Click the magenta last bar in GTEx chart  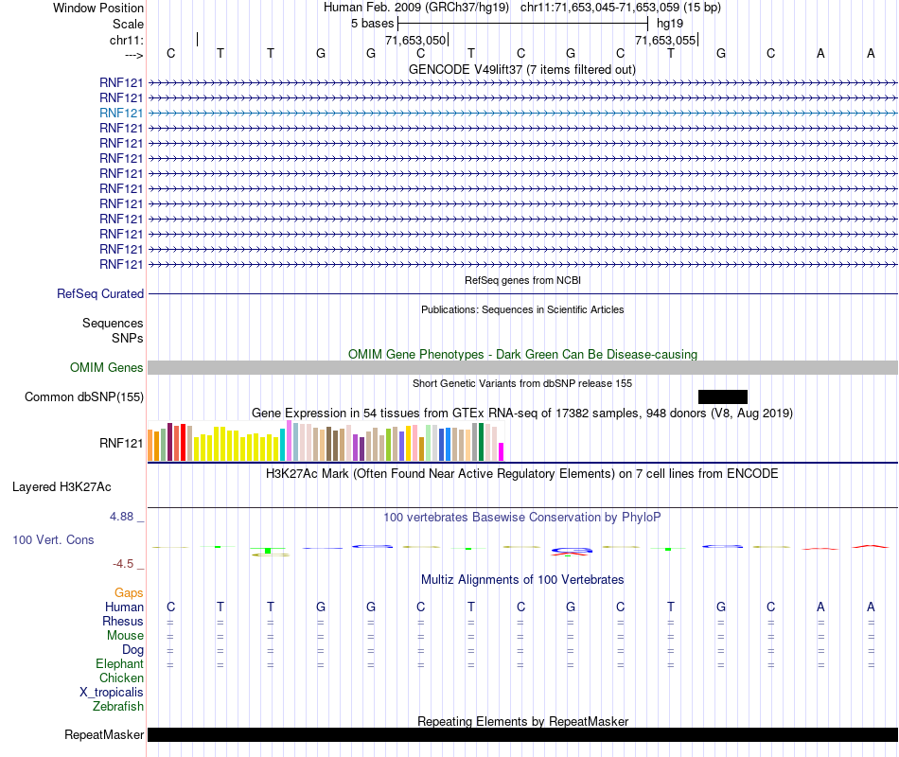pos(502,452)
